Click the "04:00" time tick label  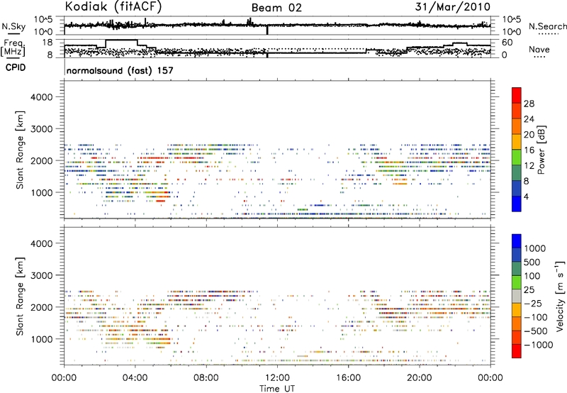[135, 378]
